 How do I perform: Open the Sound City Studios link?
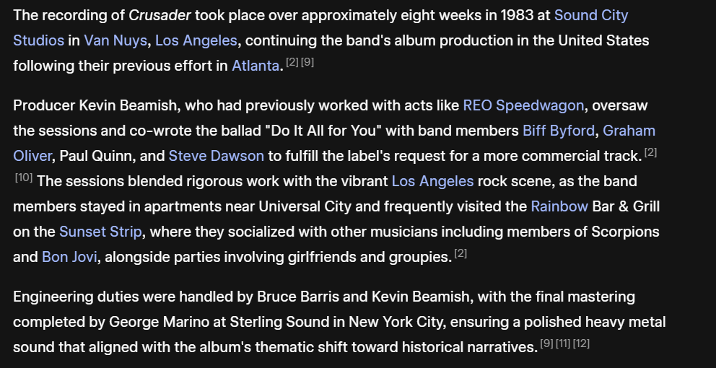(590, 15)
